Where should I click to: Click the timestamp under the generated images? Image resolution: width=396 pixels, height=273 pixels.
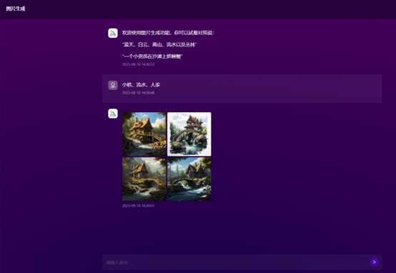point(138,206)
